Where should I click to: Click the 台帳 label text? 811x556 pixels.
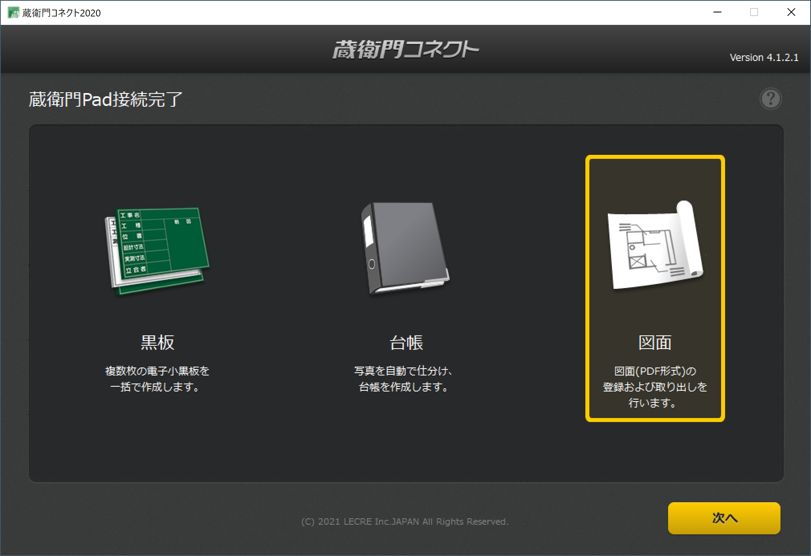coord(406,343)
